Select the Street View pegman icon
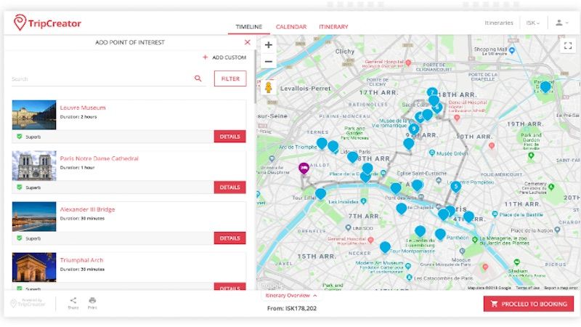581x327 pixels. pyautogui.click(x=269, y=87)
